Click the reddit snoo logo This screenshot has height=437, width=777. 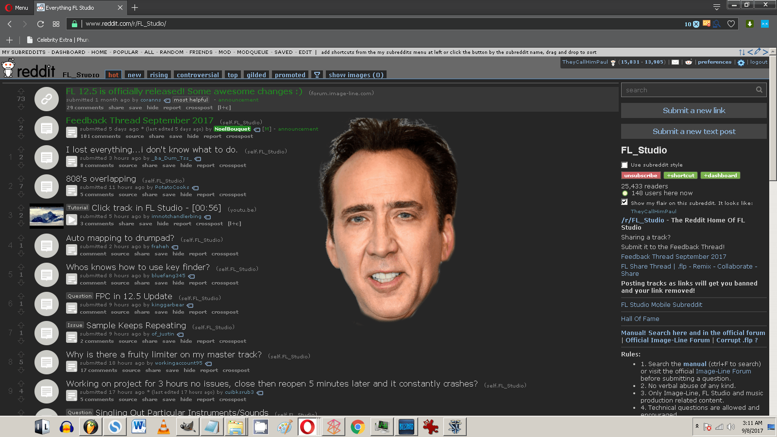point(8,68)
